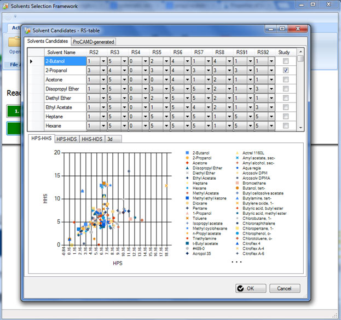This screenshot has height=320, width=341.
Task: Click the Open folder icon in ribbon
Action: [x=14, y=42]
